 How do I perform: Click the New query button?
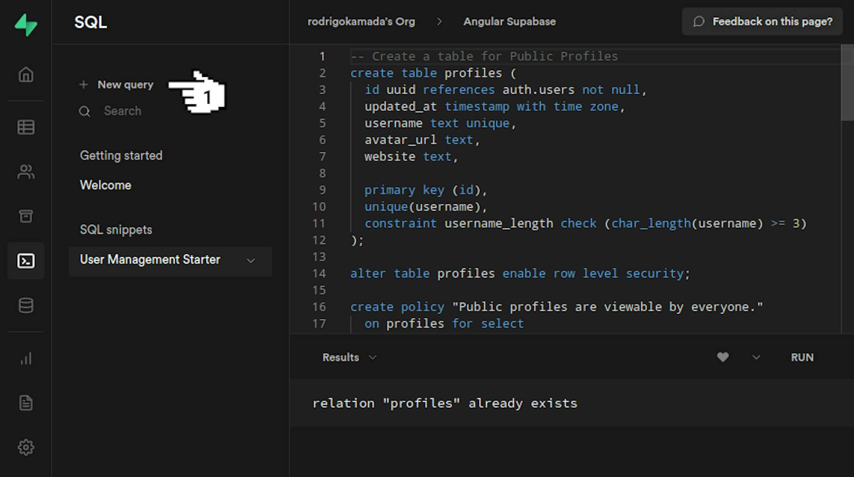click(117, 85)
